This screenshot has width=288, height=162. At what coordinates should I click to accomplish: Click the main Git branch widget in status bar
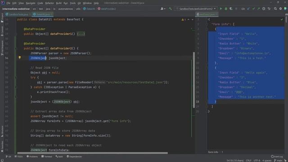tap(278, 161)
